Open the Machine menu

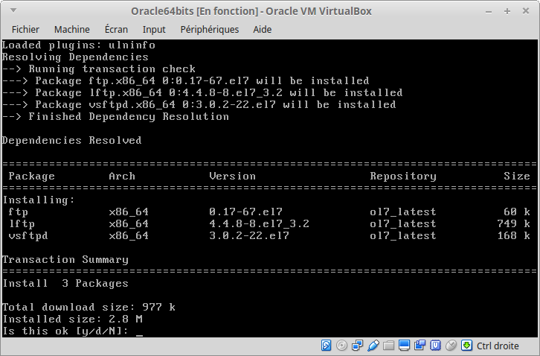pyautogui.click(x=72, y=29)
